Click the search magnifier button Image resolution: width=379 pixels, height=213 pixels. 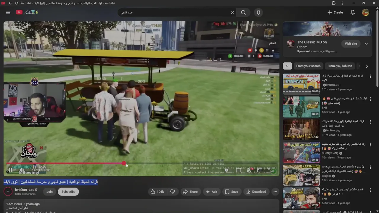click(x=243, y=12)
